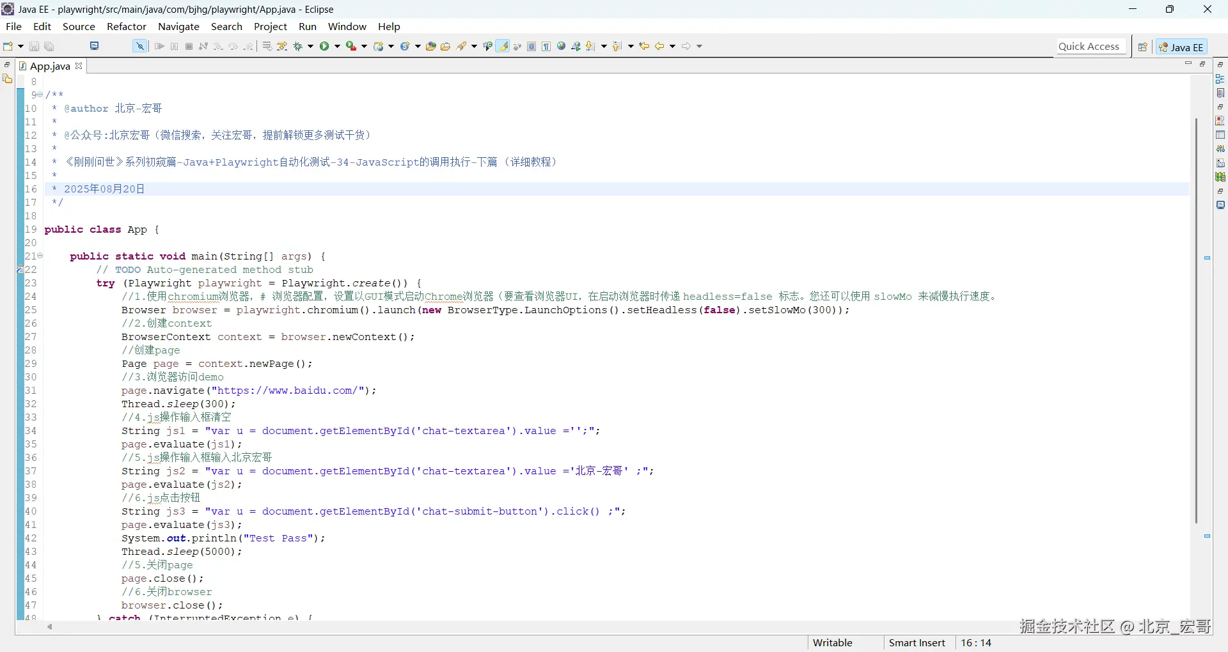
Task: Click the Terminate stop icon
Action: 189,46
